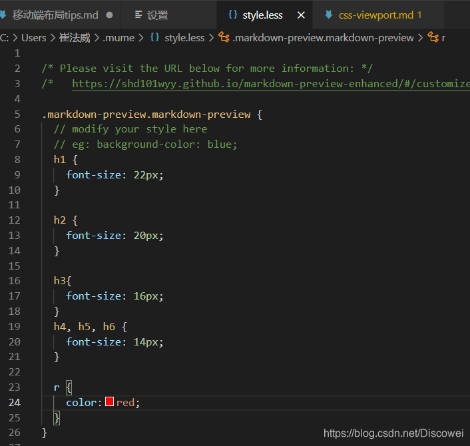Open the css-viewport.md tab

click(x=377, y=15)
